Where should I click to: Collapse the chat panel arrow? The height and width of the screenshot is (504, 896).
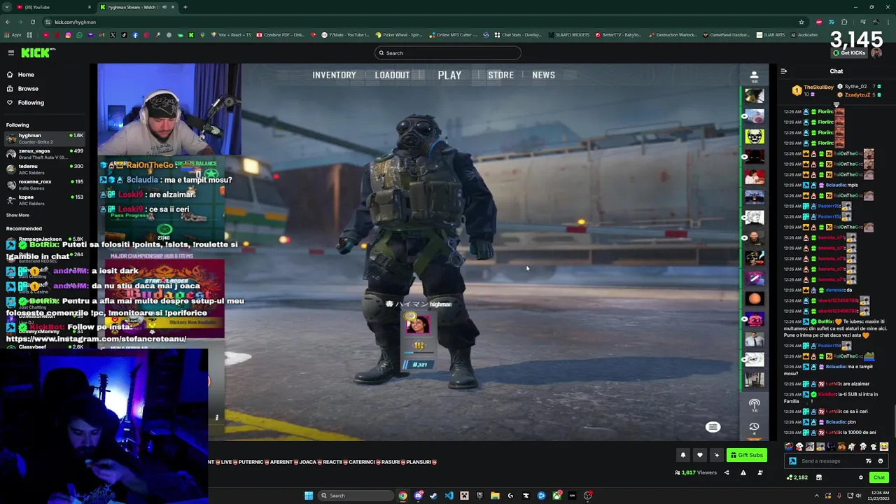click(783, 71)
